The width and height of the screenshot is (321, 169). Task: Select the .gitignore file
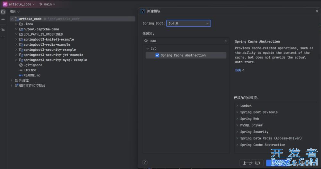pyautogui.click(x=33, y=65)
